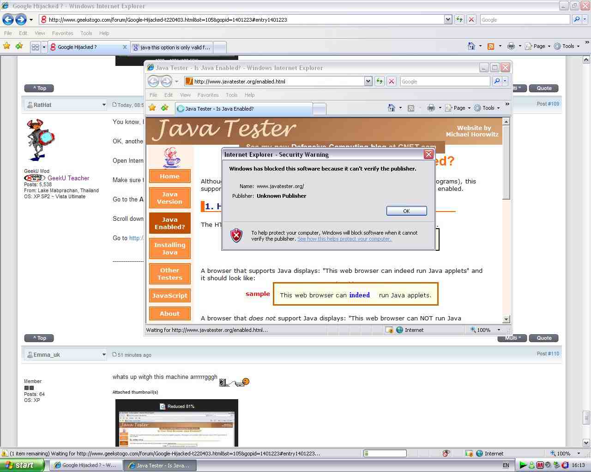Image resolution: width=591 pixels, height=472 pixels.
Task: Click red Stop icon in Java Tester window
Action: 392,81
